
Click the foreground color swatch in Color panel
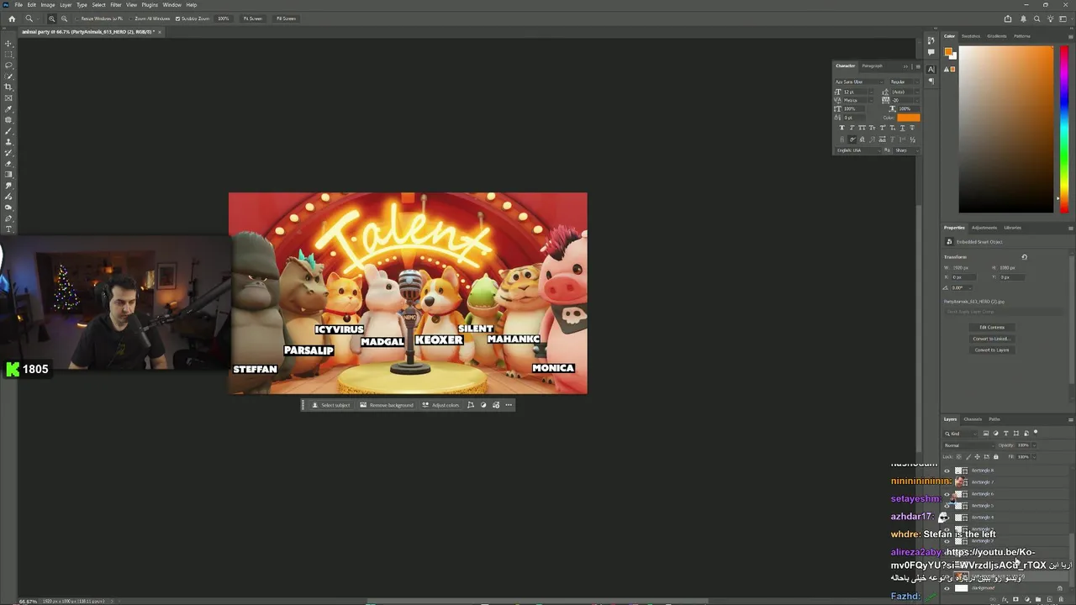(949, 51)
